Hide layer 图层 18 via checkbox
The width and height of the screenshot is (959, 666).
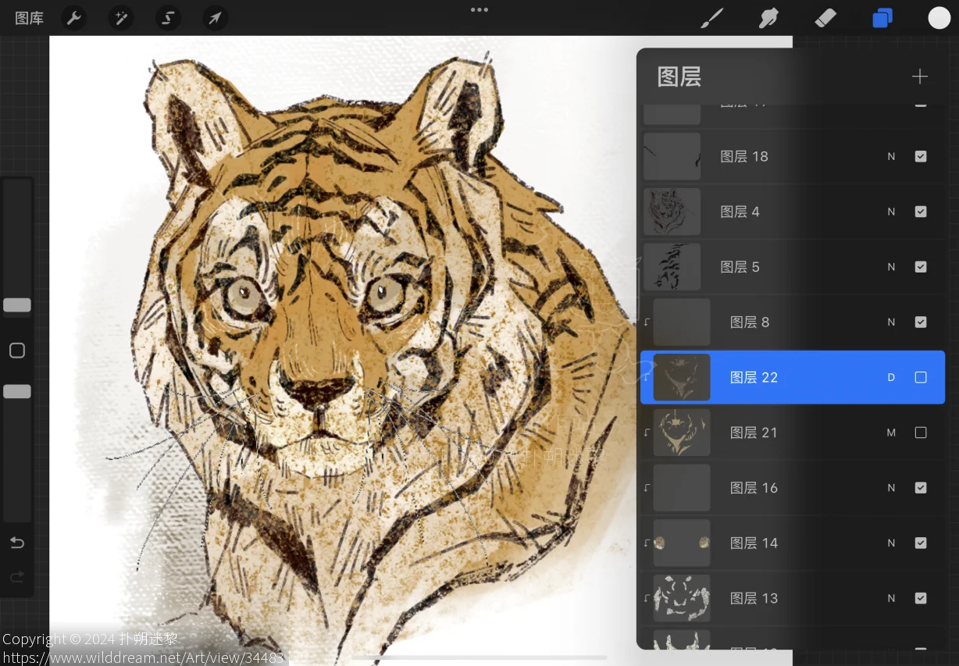coord(921,156)
